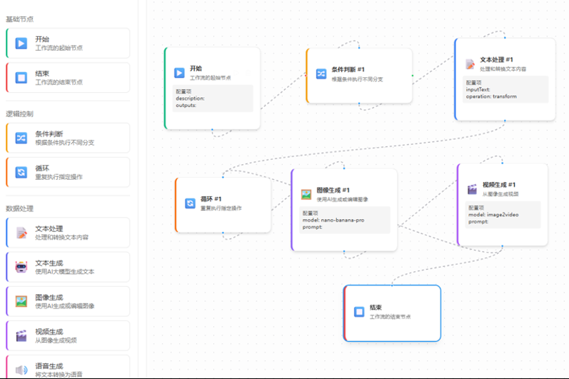Click the 数据处理 section header in the sidebar

tap(20, 208)
